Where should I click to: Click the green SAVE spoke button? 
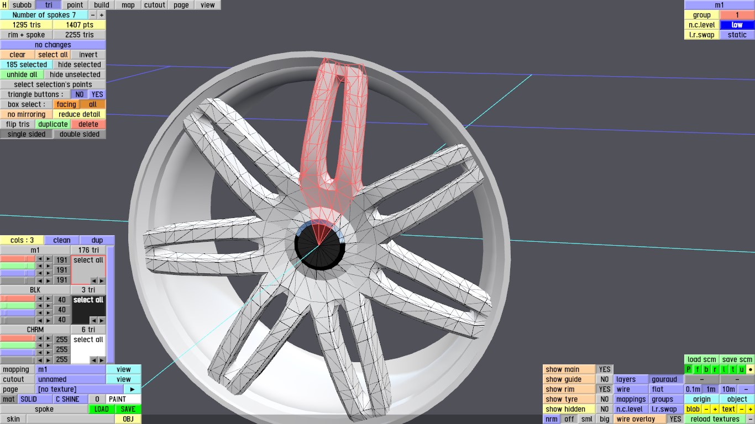(x=128, y=409)
